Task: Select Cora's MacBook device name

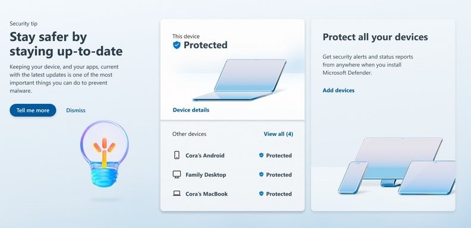Action: [x=207, y=194]
